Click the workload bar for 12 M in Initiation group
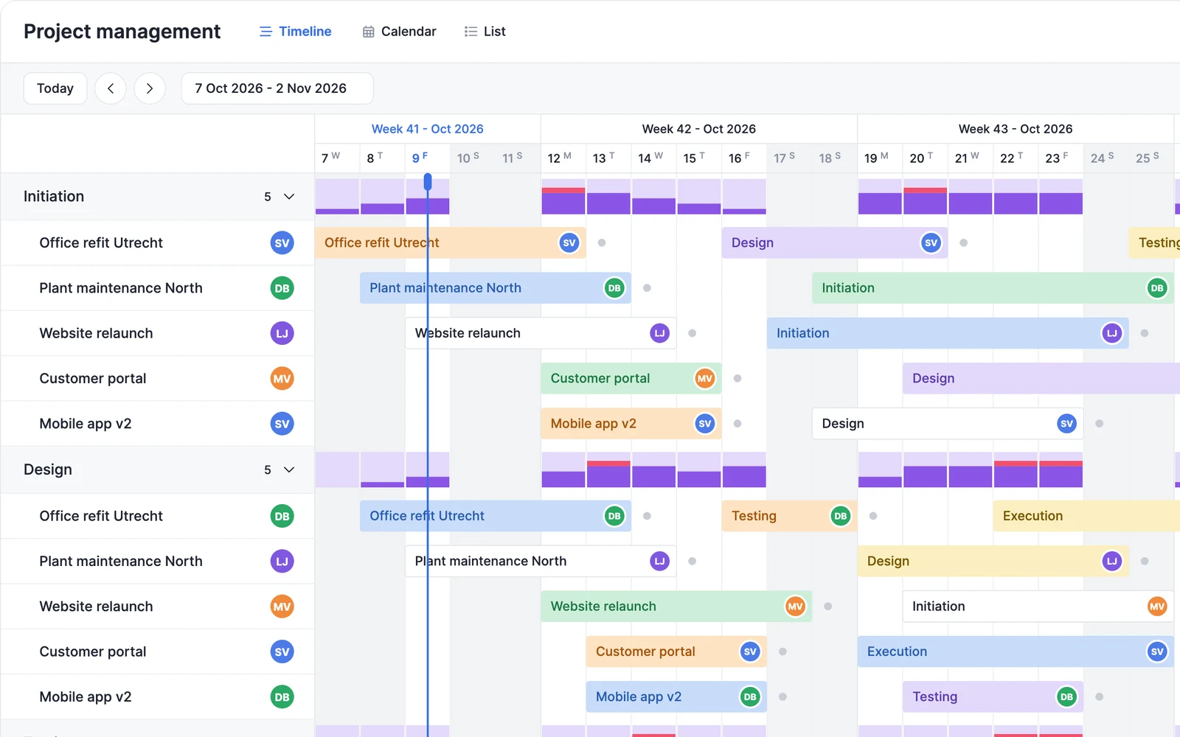Viewport: 1180px width, 737px height. click(563, 197)
